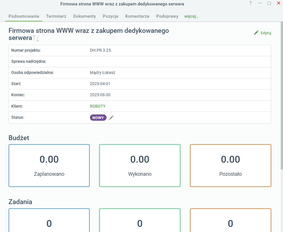This screenshot has width=283, height=232.
Task: Click end date 2025-06-30
Action: click(100, 95)
